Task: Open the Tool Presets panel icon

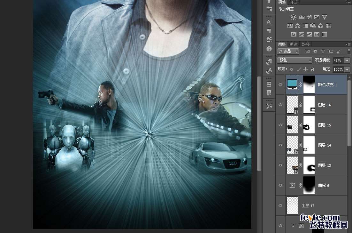Action: tap(269, 106)
